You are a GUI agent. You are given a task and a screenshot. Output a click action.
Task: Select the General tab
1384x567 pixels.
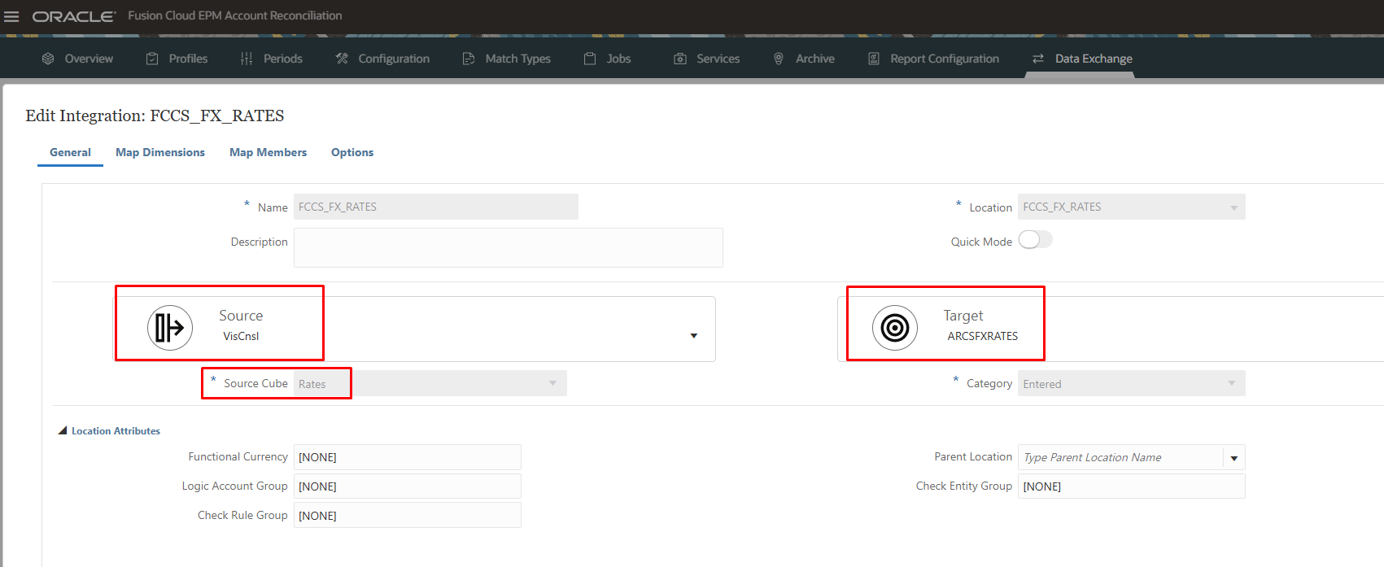(x=70, y=152)
